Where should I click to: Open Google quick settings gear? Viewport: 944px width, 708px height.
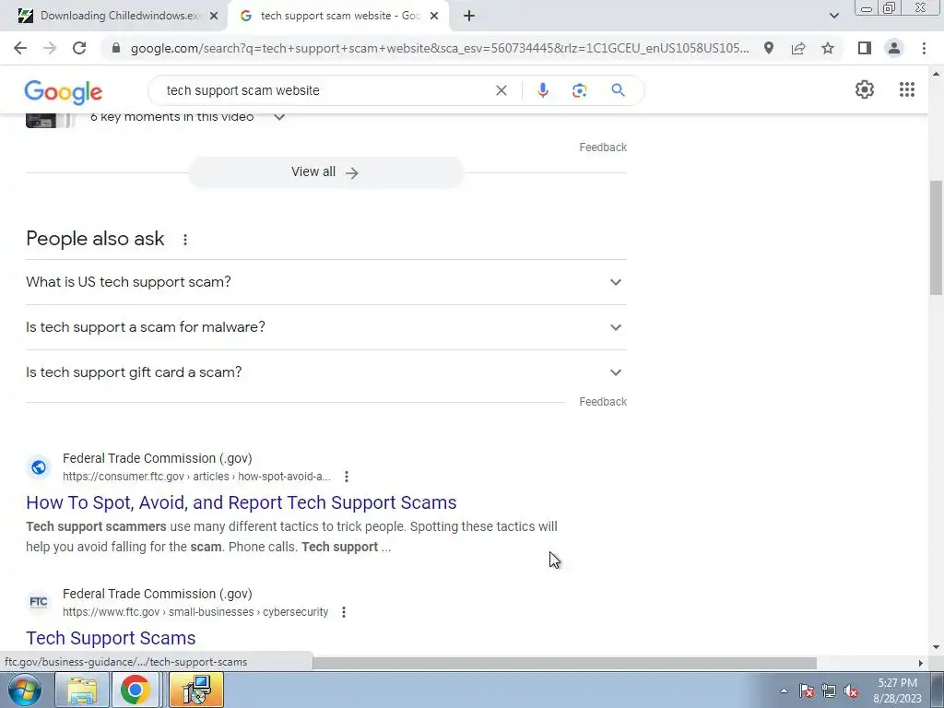click(865, 89)
